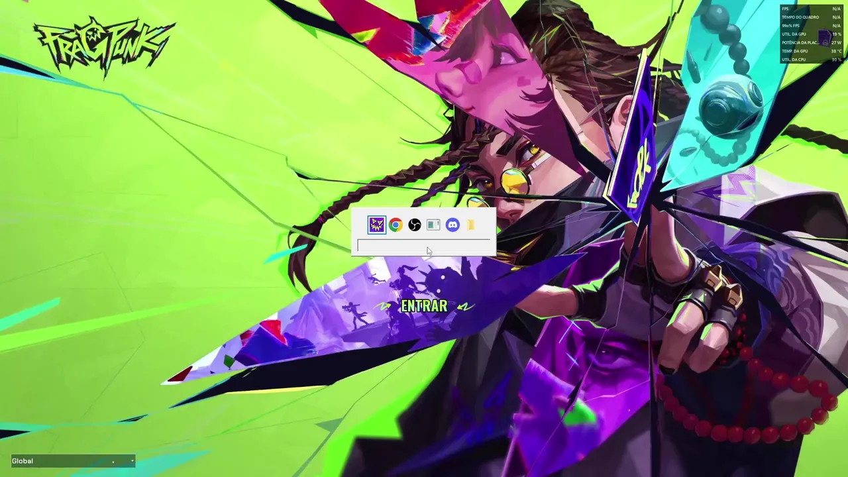The height and width of the screenshot is (477, 848).
Task: Click the UTIL. DA CPU label
Action: 794,60
